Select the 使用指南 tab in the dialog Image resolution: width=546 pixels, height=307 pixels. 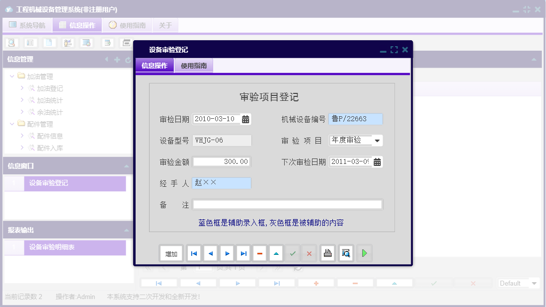193,65
